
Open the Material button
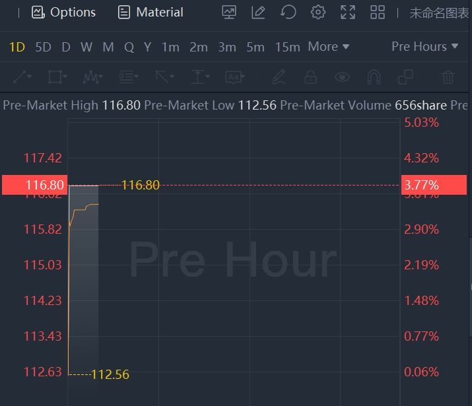(151, 12)
